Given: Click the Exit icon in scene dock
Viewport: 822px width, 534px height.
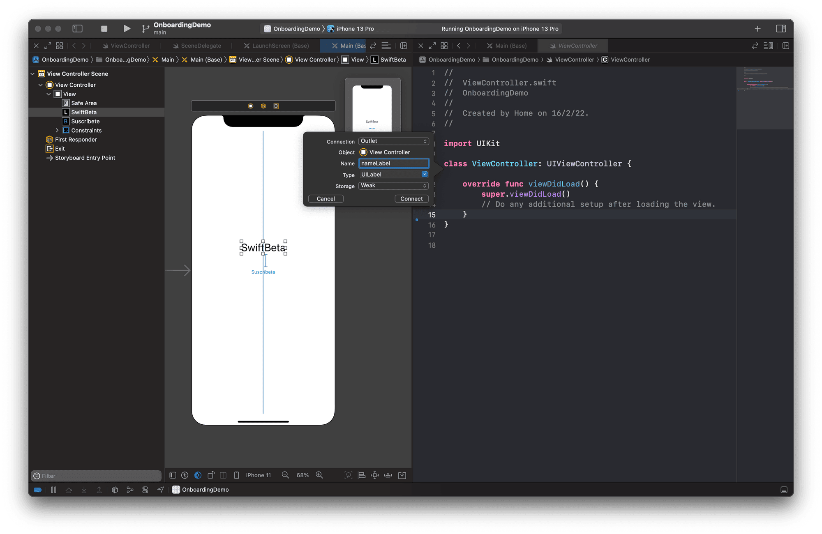Looking at the screenshot, I should [x=276, y=106].
